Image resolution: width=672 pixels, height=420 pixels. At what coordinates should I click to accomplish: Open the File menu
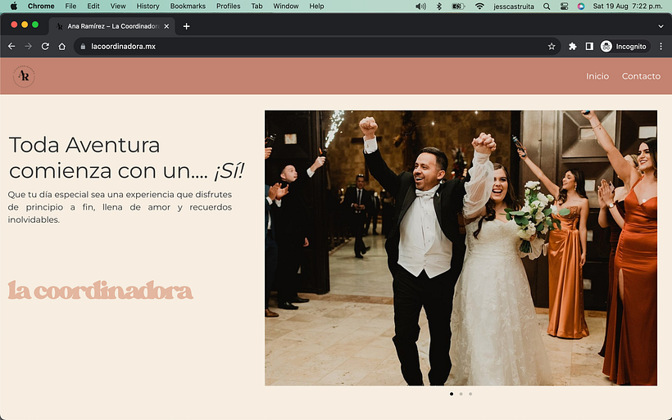tap(70, 6)
